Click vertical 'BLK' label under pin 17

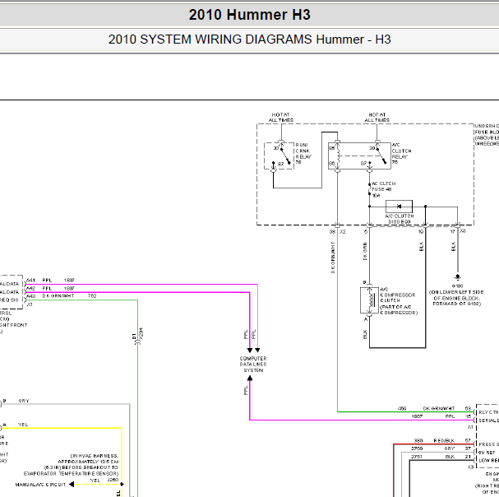[454, 247]
